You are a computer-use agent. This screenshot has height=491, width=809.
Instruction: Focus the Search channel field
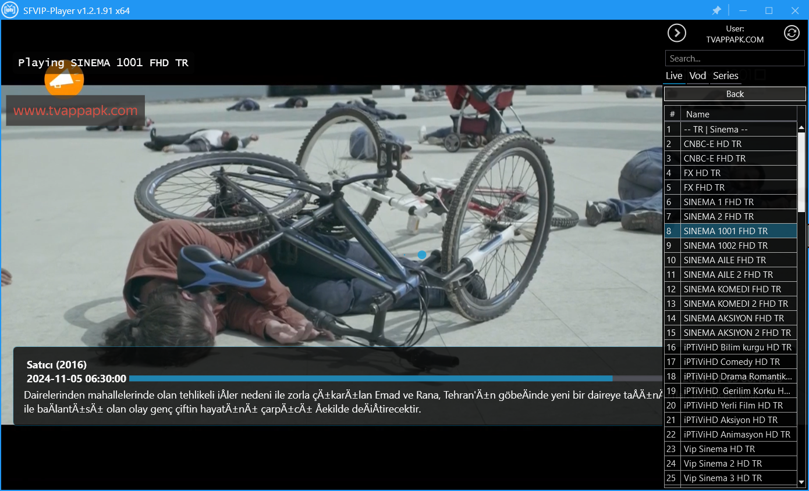coord(735,58)
